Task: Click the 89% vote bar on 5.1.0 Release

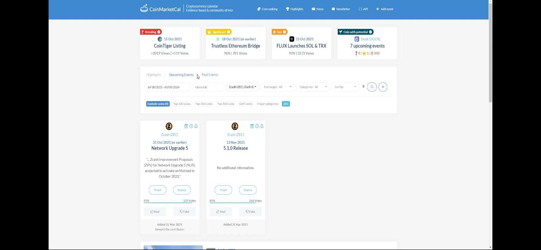Action: [x=235, y=203]
